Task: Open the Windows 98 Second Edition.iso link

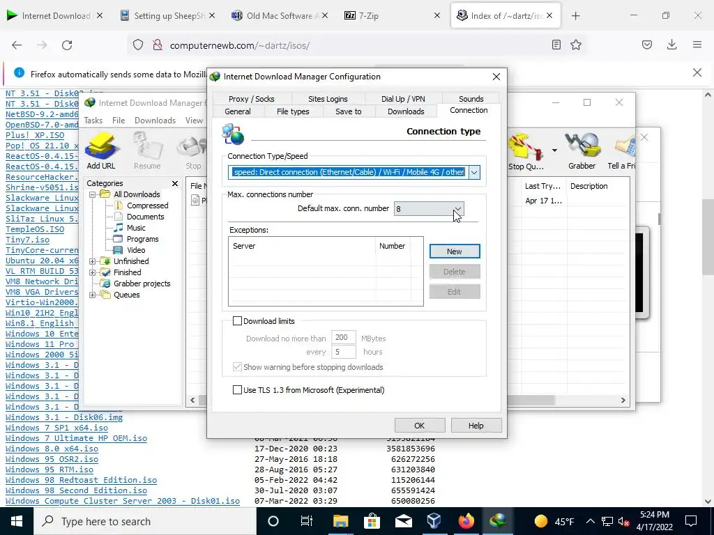Action: click(x=76, y=490)
